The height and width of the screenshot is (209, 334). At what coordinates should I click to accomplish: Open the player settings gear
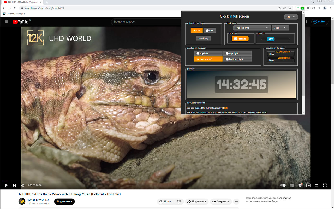click(x=300, y=185)
